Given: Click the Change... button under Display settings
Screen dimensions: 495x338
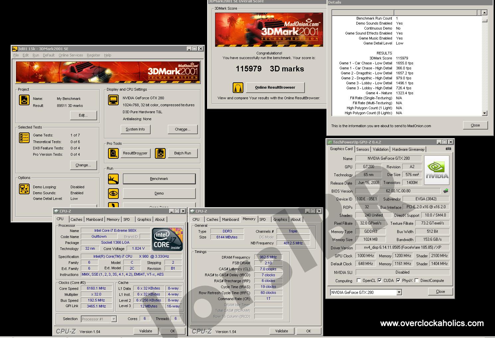Looking at the screenshot, I should [183, 129].
